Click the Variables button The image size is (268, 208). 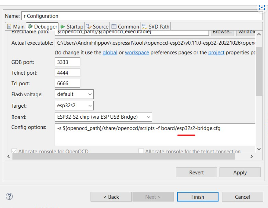point(247,32)
